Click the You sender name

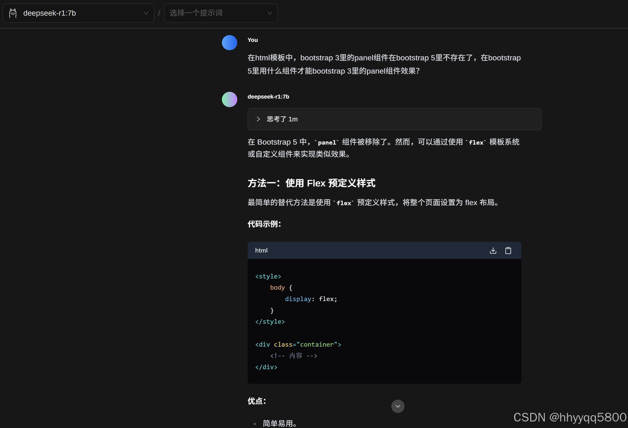tap(252, 40)
